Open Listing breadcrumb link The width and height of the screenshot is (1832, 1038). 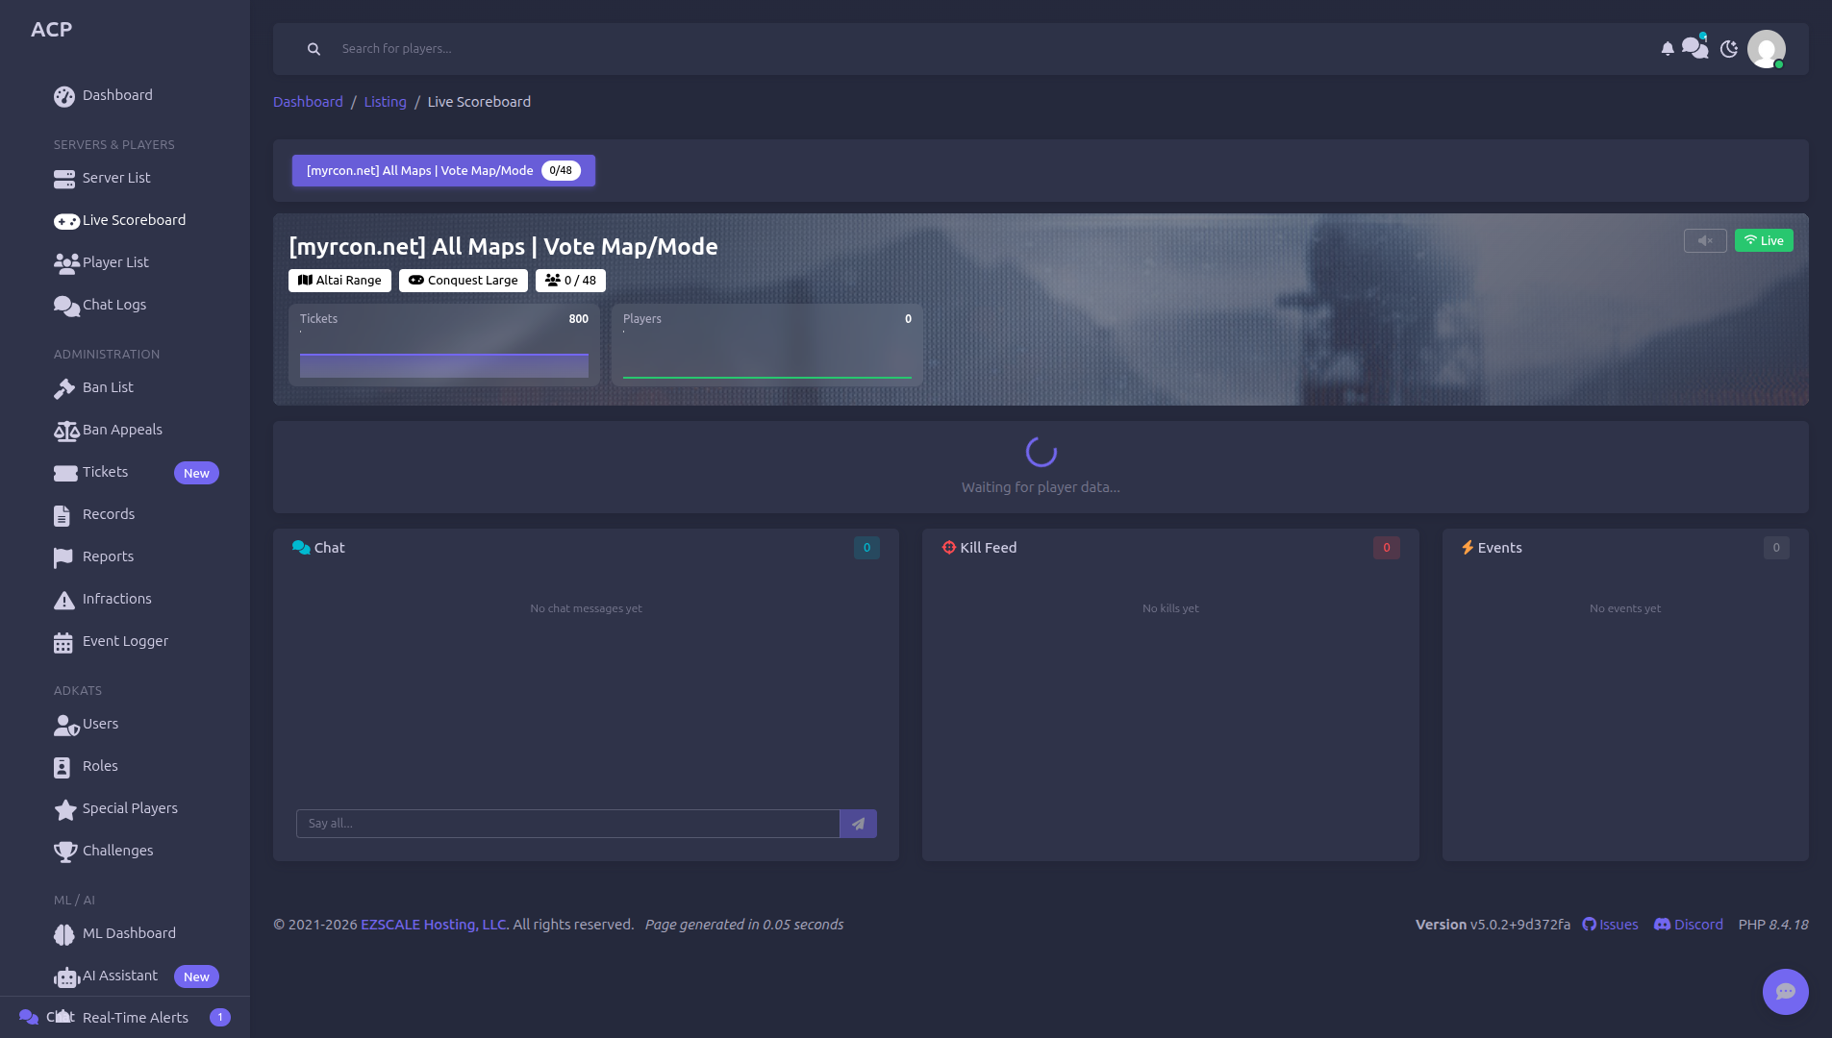coord(385,102)
